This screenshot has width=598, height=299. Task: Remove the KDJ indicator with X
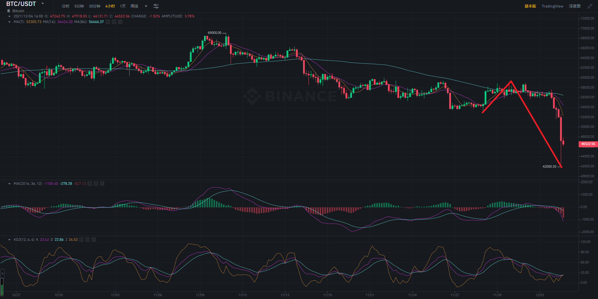click(94, 240)
